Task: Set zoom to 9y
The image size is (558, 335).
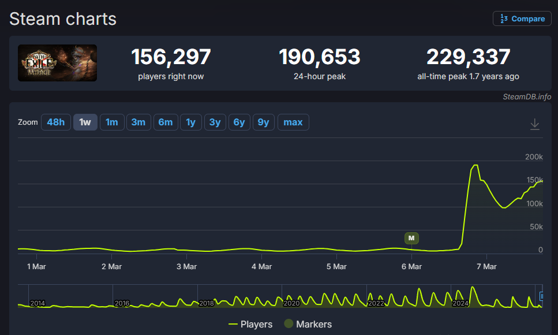Action: tap(263, 122)
